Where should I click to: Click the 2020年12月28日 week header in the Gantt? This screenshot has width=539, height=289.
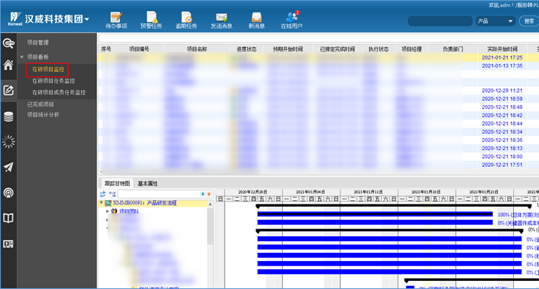[x=253, y=192]
